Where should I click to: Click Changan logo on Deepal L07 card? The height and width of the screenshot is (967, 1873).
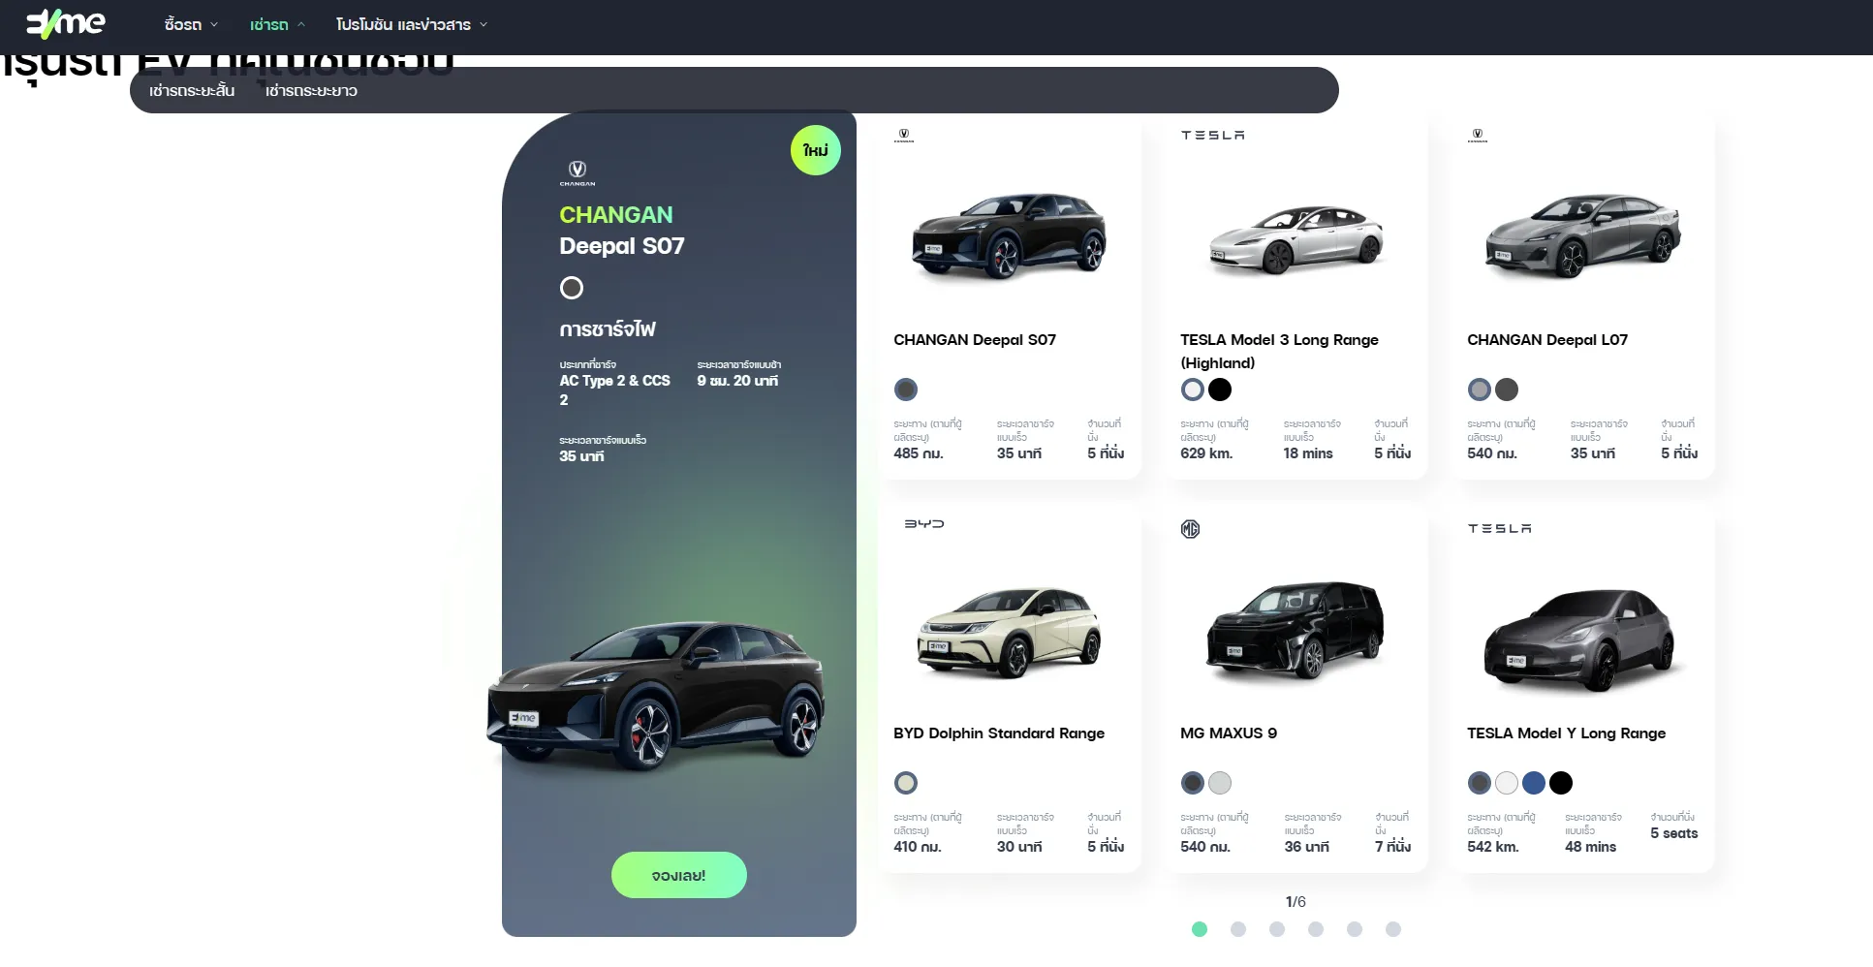coord(1477,136)
